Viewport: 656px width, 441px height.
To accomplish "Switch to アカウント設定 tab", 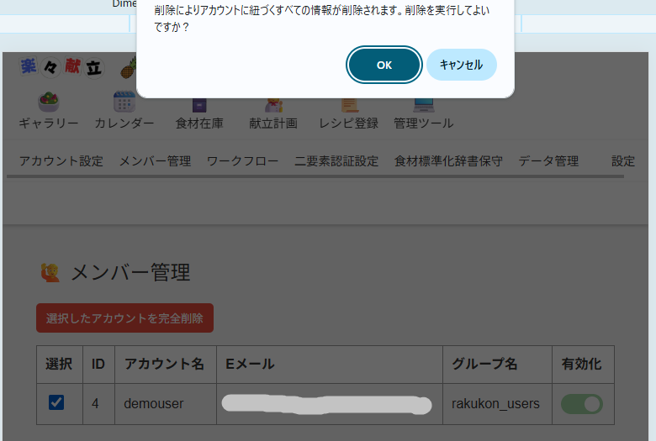I will tap(61, 161).
